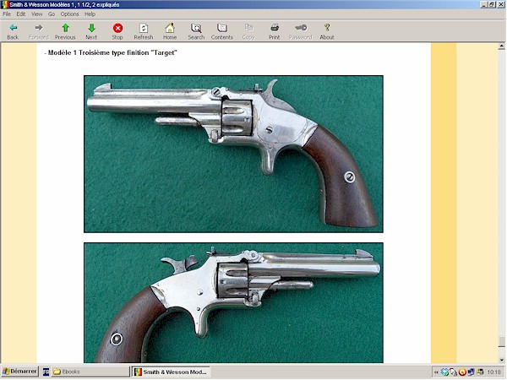Click the Démarrer start button

coord(19,372)
